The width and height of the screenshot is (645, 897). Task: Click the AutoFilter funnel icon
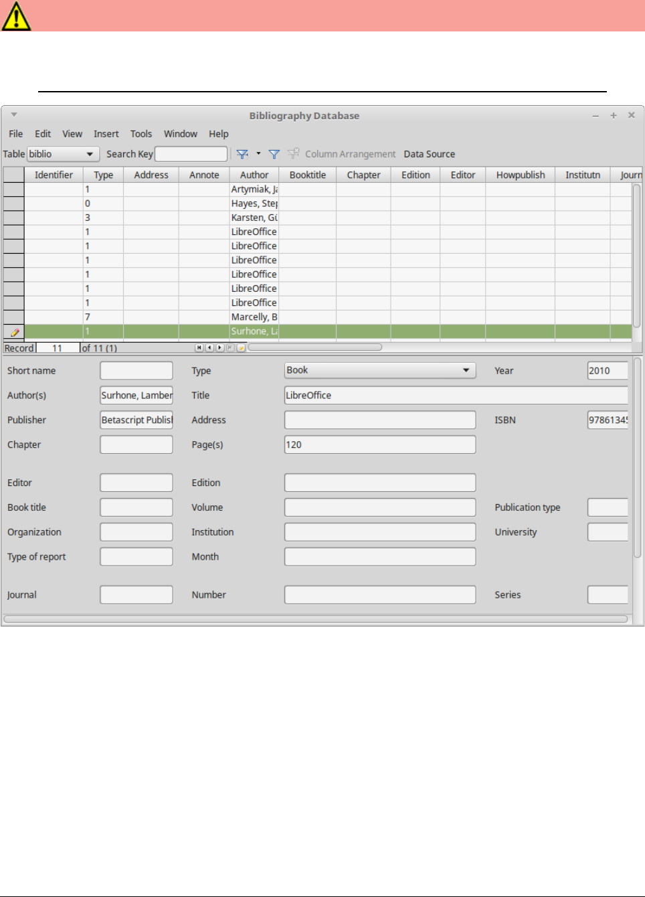[242, 154]
